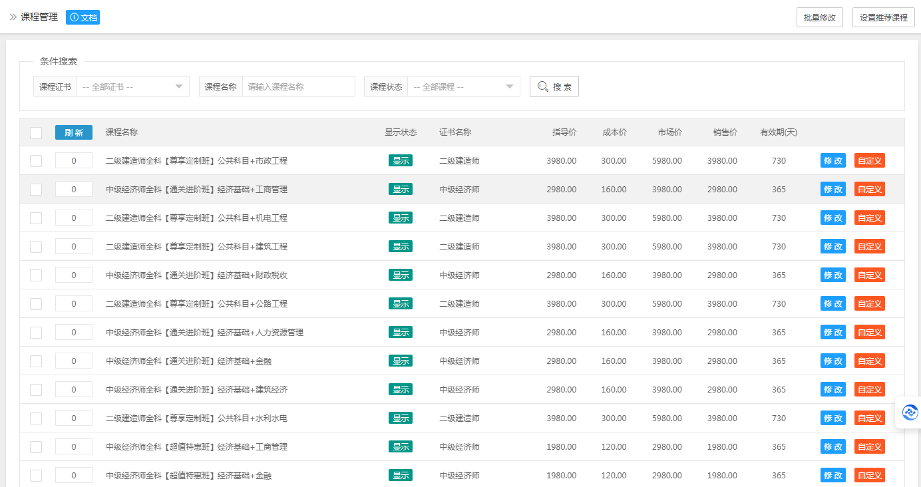921x487 pixels.
Task: Click the 显示状态 column header
Action: pyautogui.click(x=401, y=132)
